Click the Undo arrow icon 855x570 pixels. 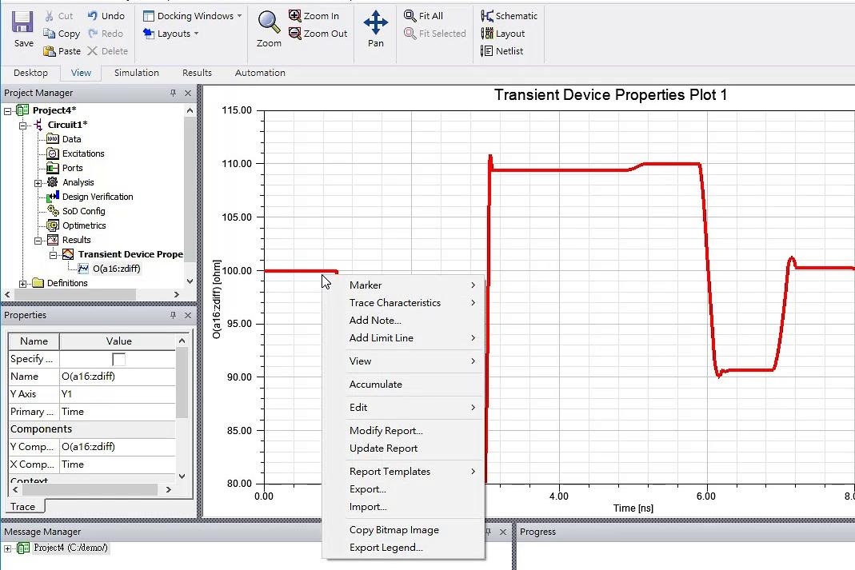(x=93, y=16)
